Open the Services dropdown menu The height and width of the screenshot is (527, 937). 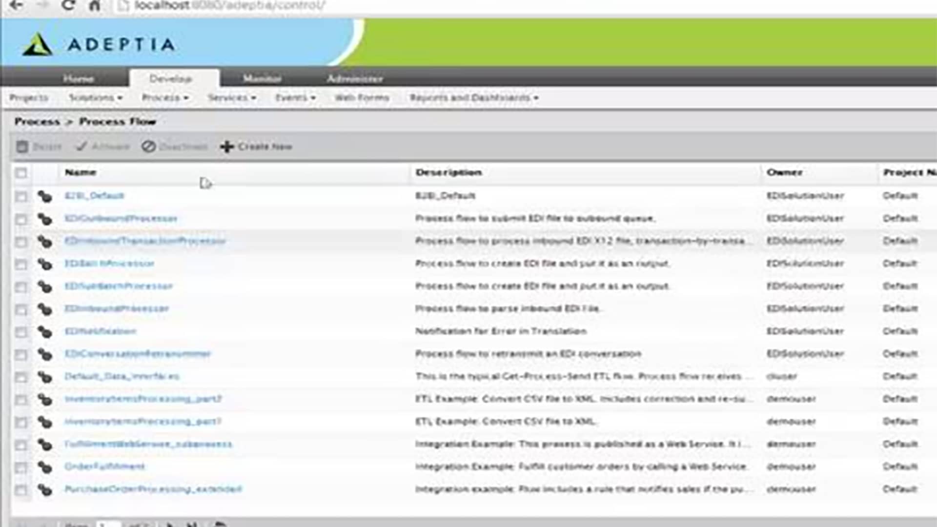pos(232,98)
